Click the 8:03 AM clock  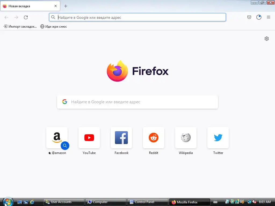tap(265, 202)
